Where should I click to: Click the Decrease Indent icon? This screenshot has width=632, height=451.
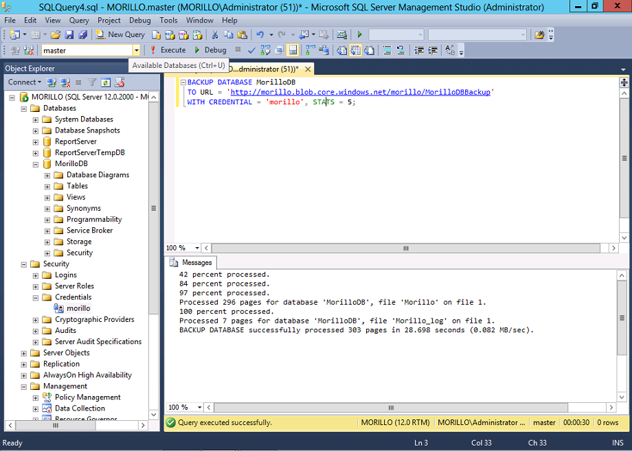(419, 50)
